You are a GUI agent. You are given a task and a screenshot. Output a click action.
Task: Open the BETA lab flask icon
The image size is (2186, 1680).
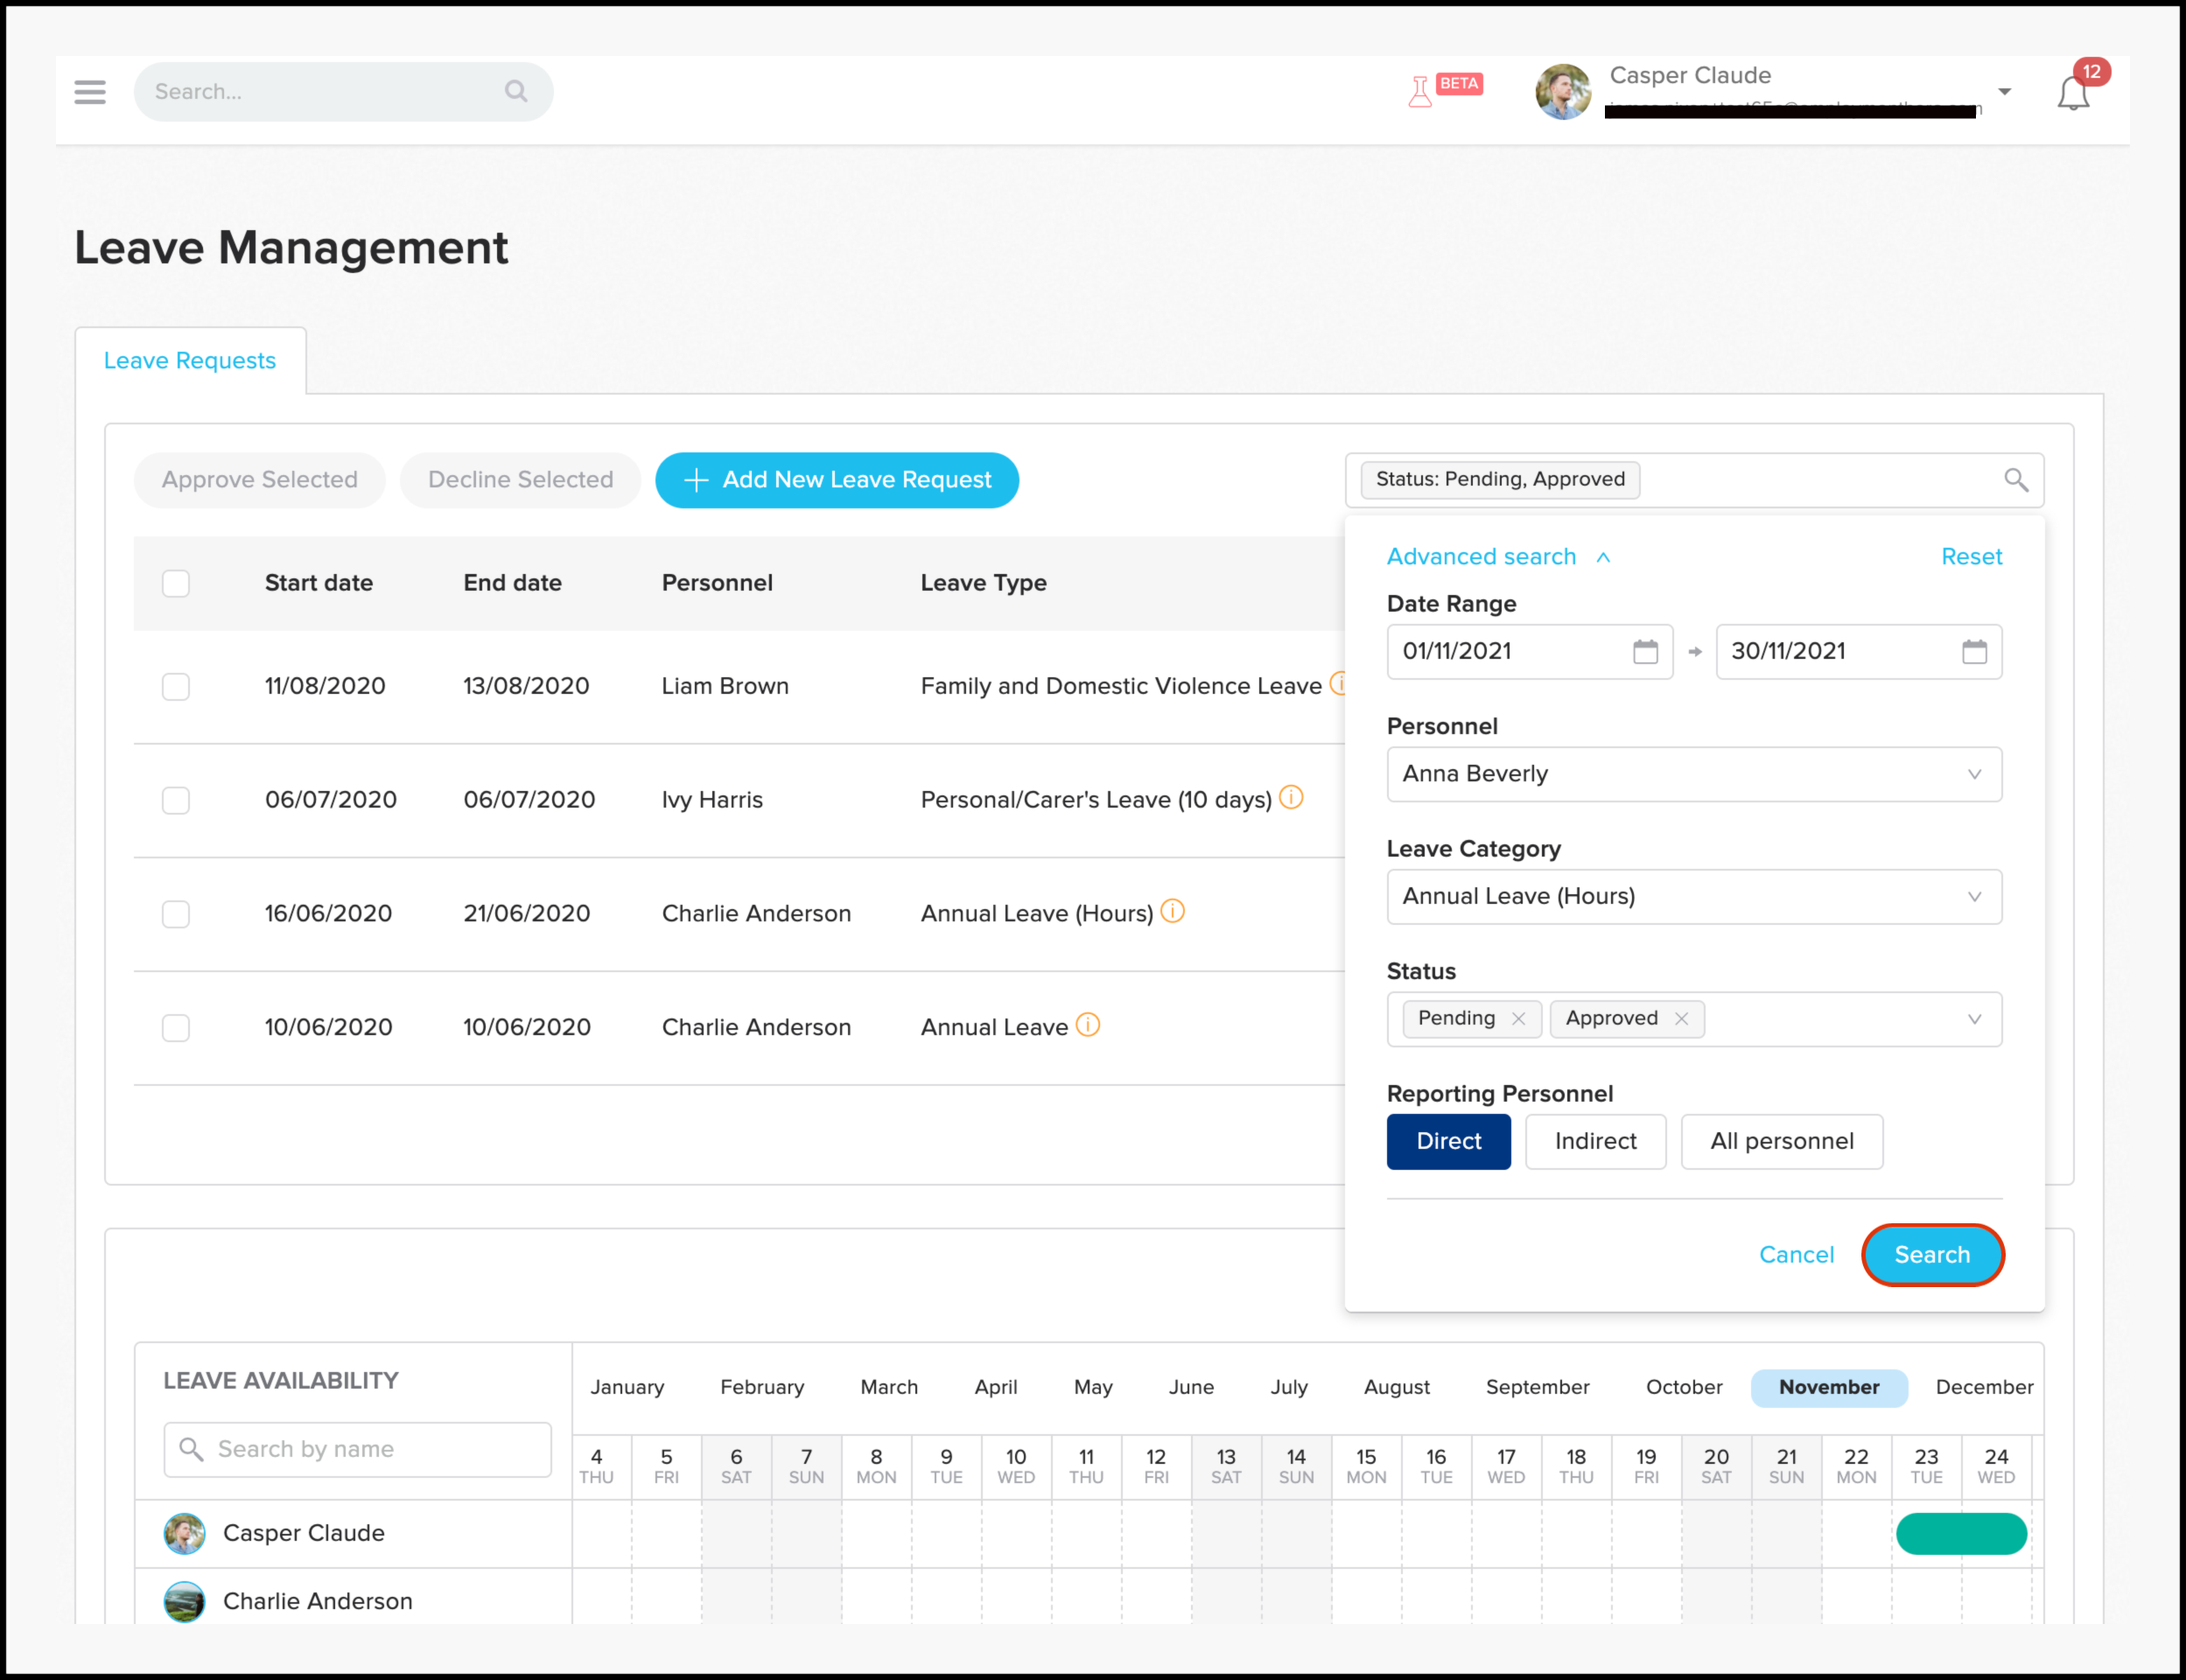coord(1420,92)
